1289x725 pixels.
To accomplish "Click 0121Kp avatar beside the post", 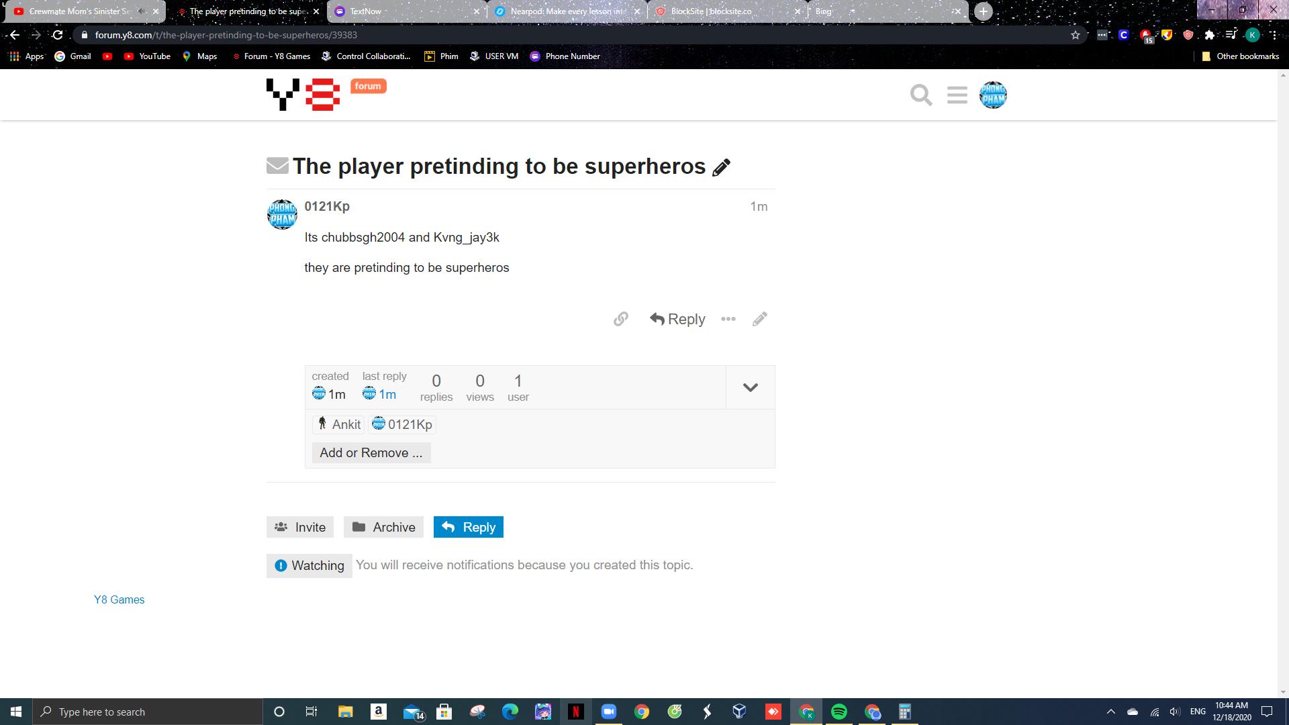I will click(282, 214).
